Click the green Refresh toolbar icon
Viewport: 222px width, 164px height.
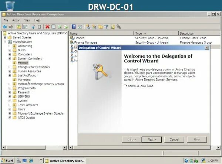pos(60,27)
